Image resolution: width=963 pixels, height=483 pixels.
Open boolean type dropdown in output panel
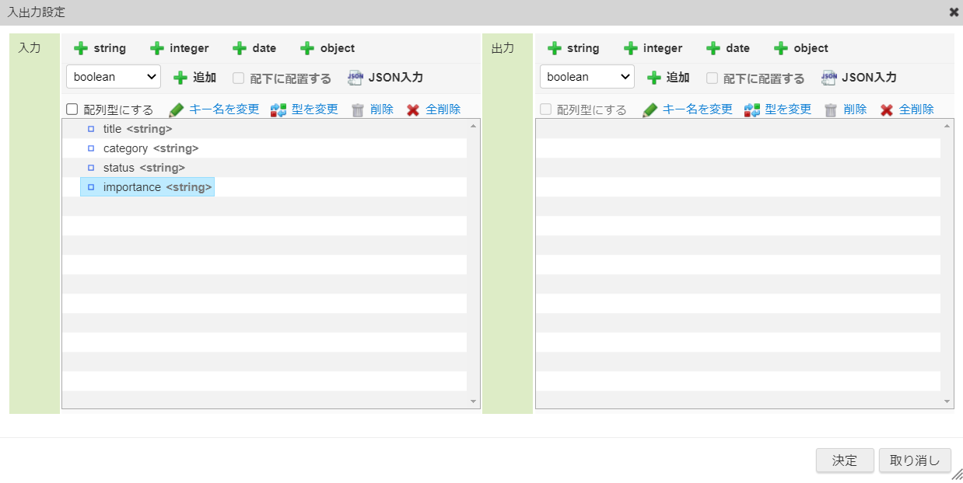[587, 77]
